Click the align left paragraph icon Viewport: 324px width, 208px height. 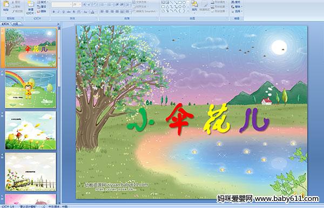102,11
